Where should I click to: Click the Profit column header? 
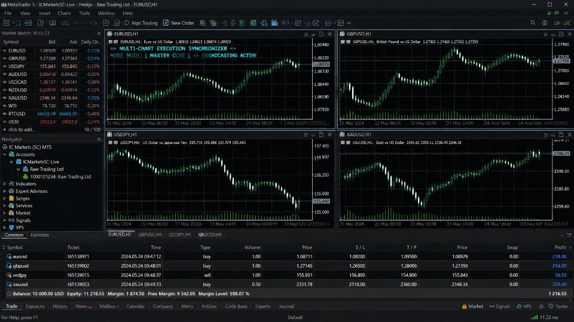tap(560, 247)
